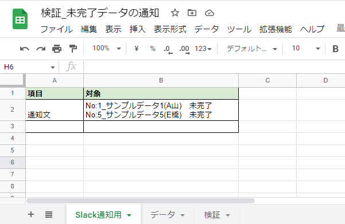Open the ヘルプ menu

(312, 29)
